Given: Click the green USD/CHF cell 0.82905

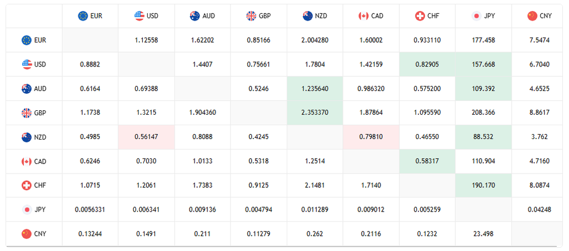Looking at the screenshot, I should pos(427,64).
